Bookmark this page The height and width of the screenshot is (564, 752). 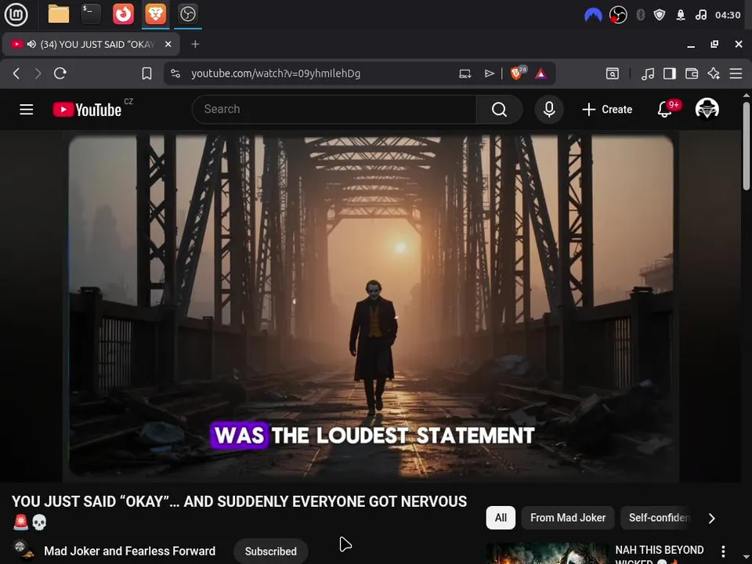pyautogui.click(x=146, y=74)
